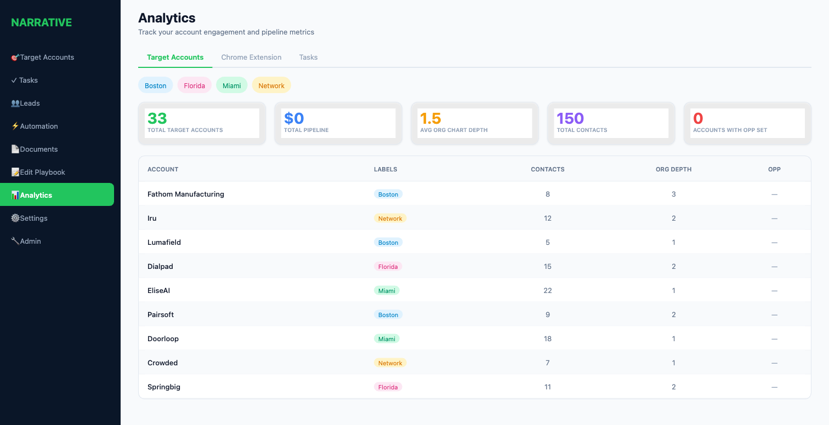829x425 pixels.
Task: Click the NARRATIVE logo in sidebar
Action: 42,22
